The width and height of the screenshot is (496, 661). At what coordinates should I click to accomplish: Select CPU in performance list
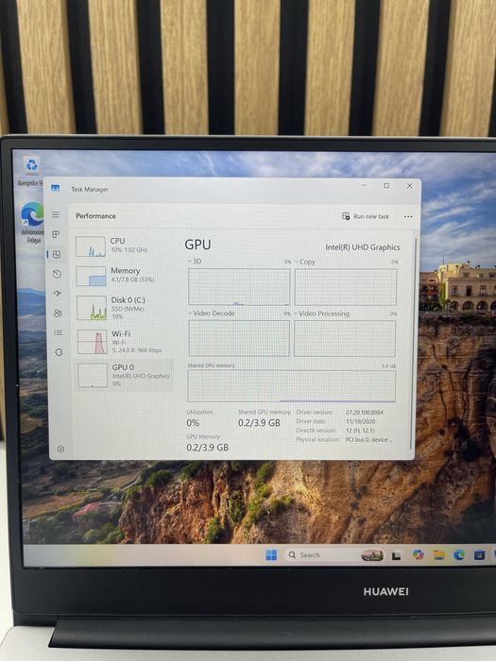click(123, 246)
